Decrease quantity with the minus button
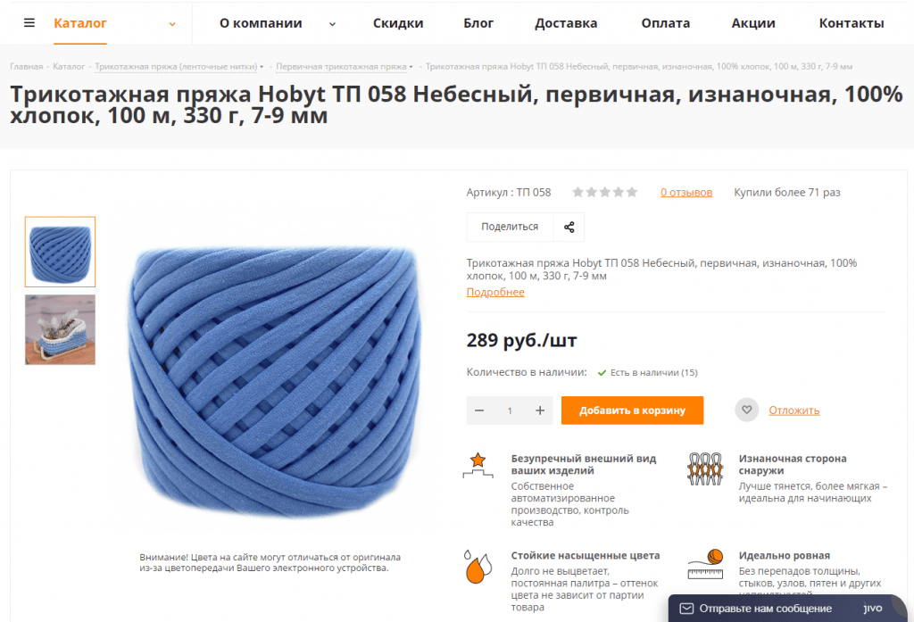This screenshot has width=914, height=622. click(479, 411)
